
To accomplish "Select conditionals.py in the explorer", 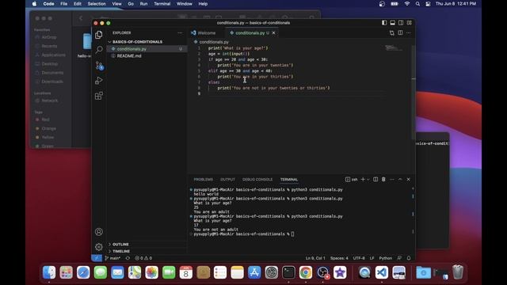I will click(x=132, y=49).
